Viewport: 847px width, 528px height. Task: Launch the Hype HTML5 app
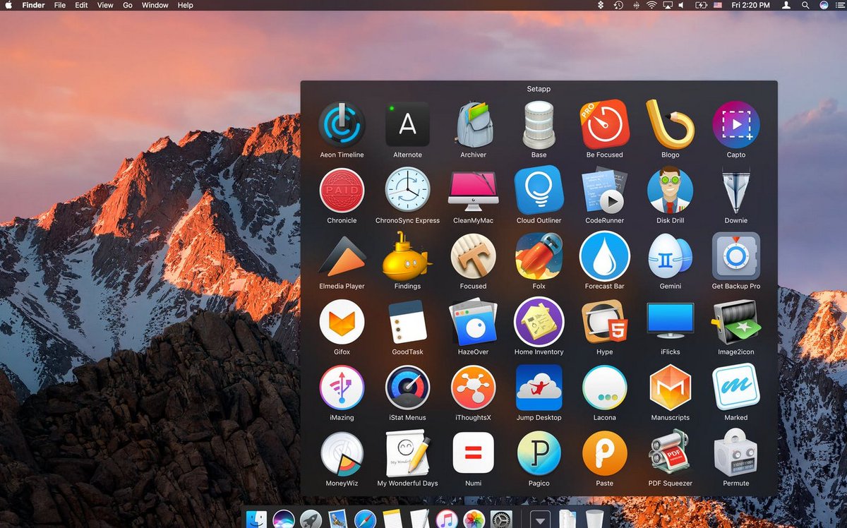[x=604, y=321]
